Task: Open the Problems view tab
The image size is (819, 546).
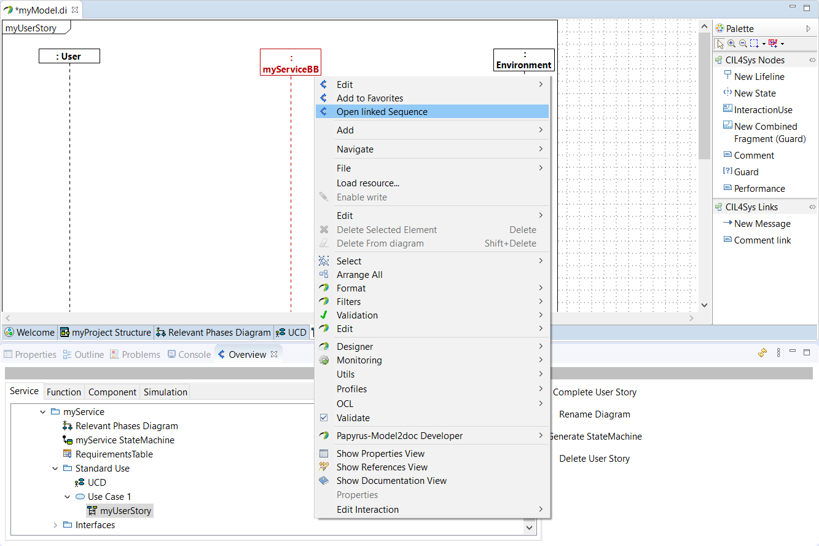Action: pos(135,355)
